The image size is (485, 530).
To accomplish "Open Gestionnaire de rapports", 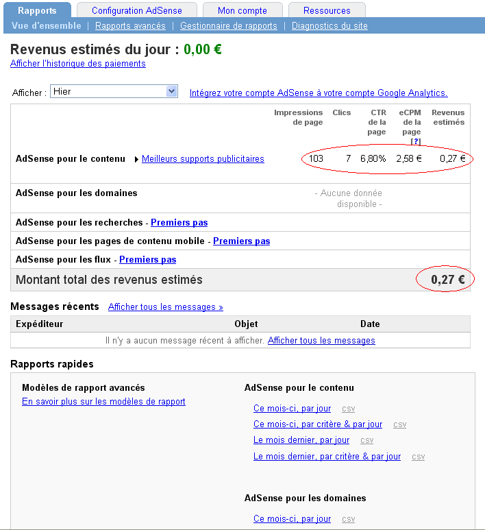I will point(229,25).
